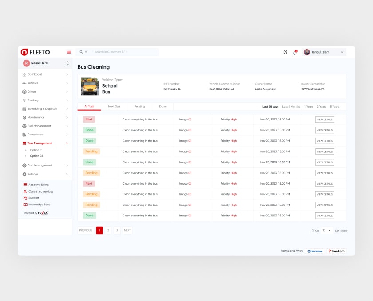
Task: Select the Last 6 Months filter
Action: [291, 107]
